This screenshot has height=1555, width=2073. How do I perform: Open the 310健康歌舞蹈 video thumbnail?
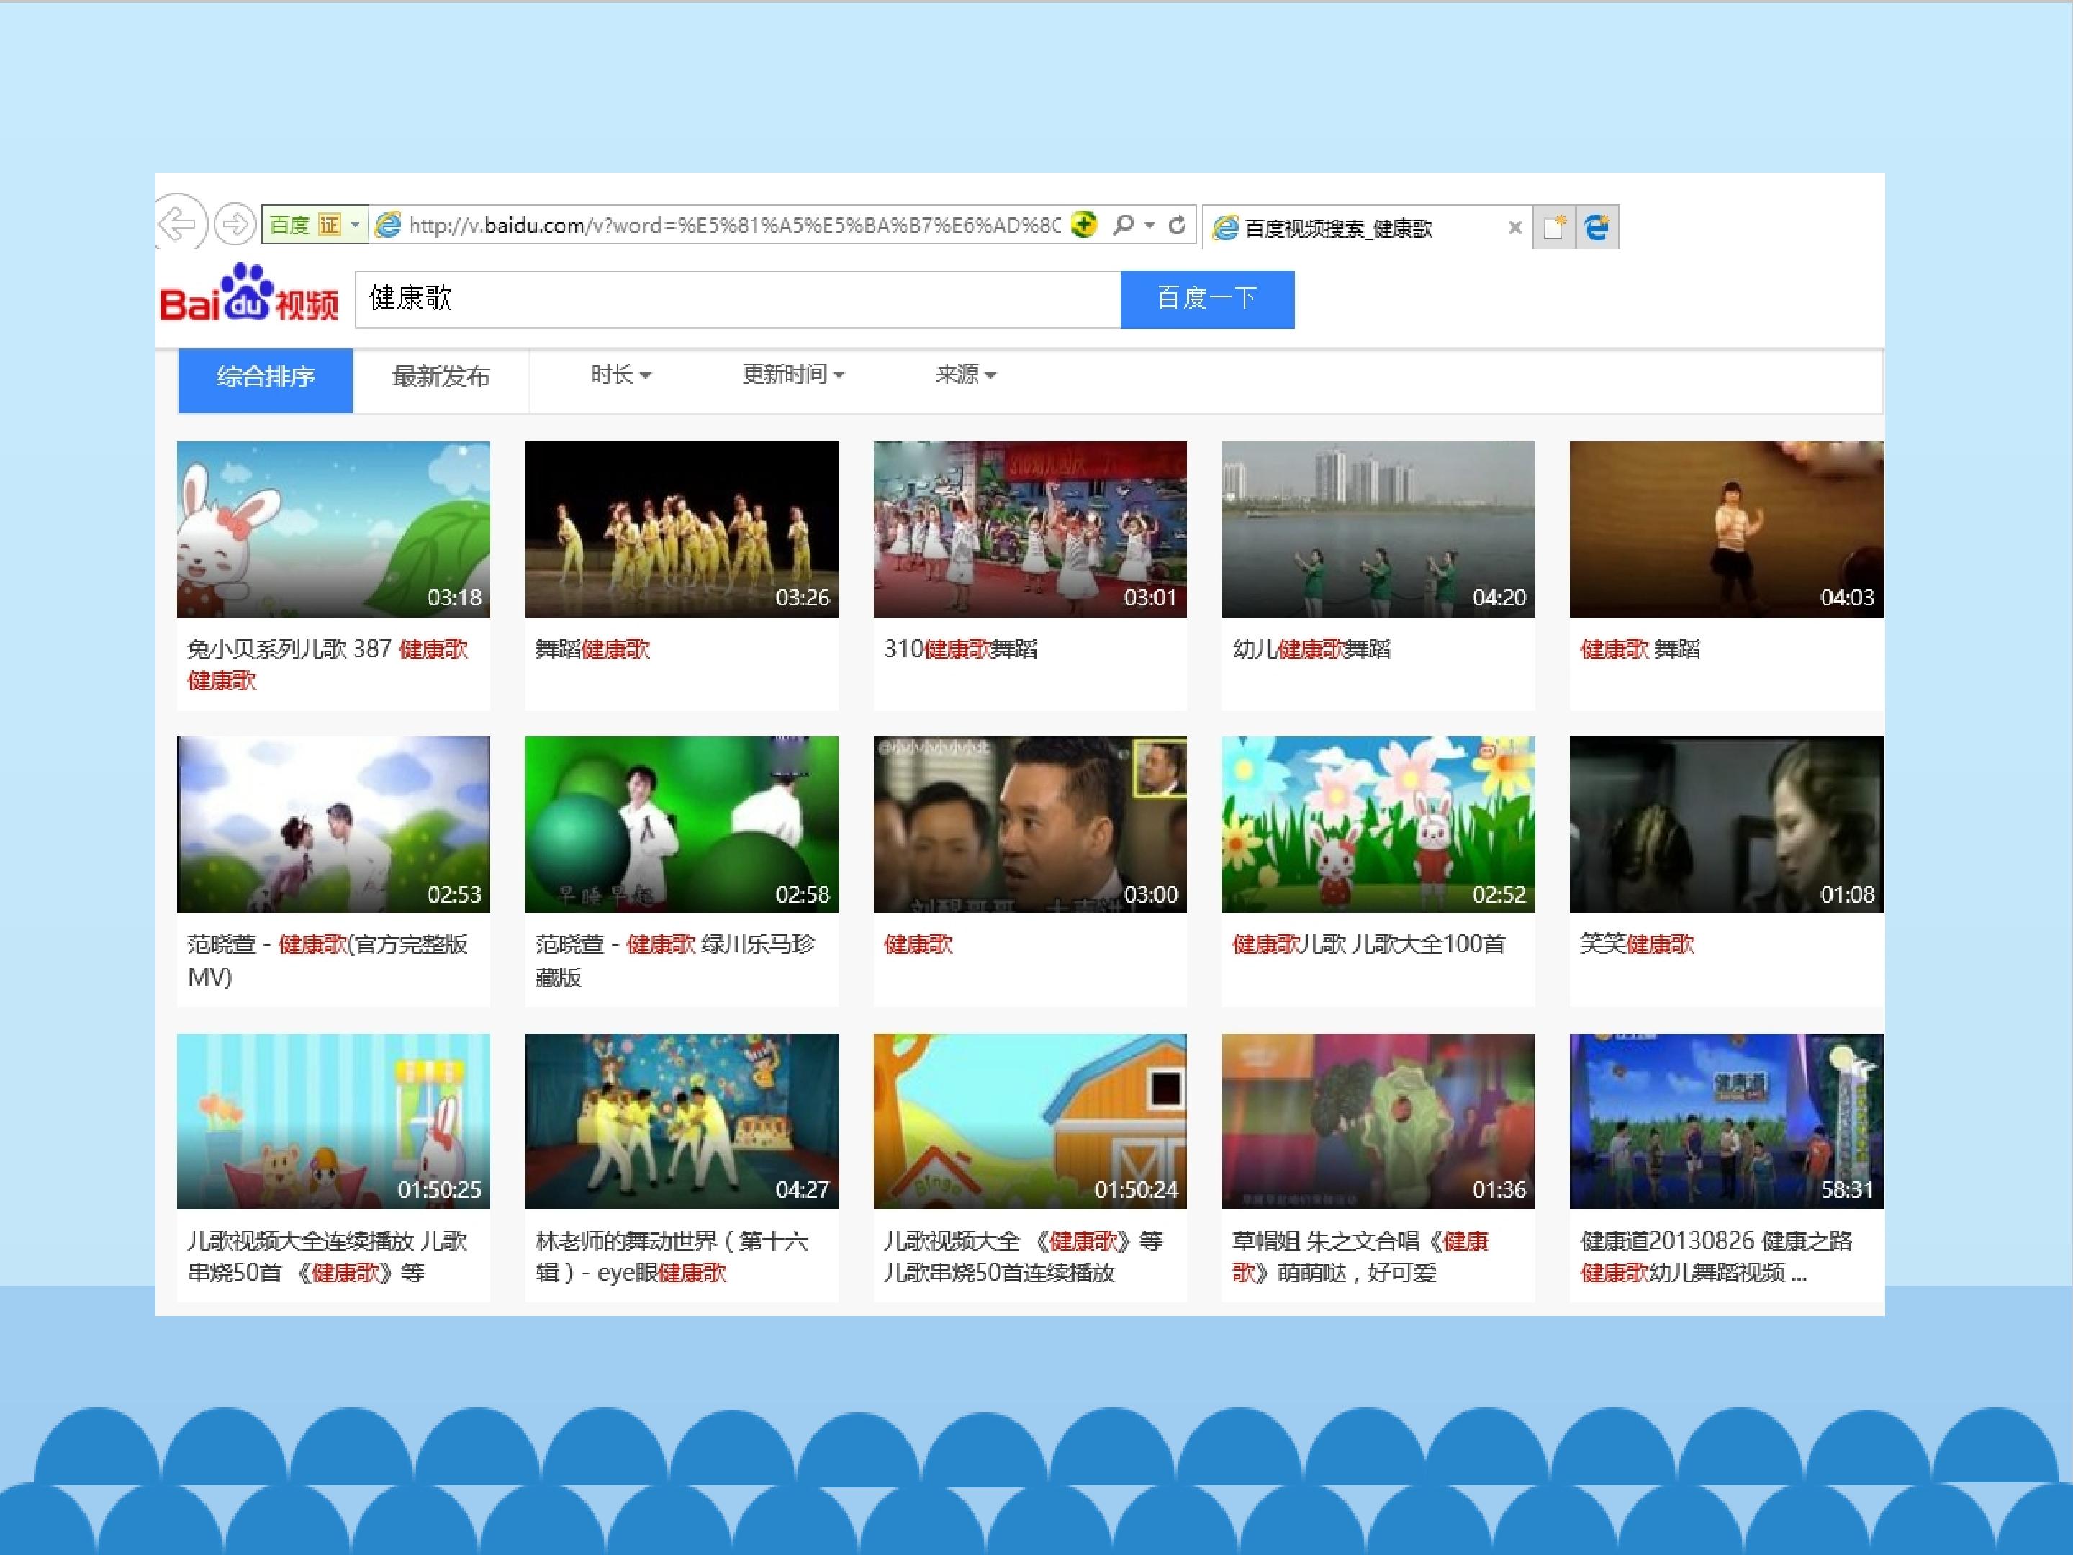coord(1030,528)
